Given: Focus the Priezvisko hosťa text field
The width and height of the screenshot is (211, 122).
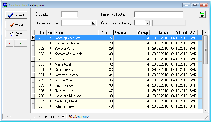Looking at the screenshot, I should [x=158, y=15].
